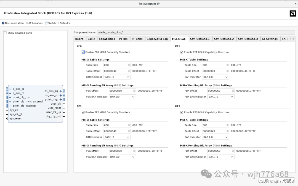The height and width of the screenshot is (186, 298).
Task: Toggle Enable PF0 MSI-X Capability Structure
Action: [83, 52]
